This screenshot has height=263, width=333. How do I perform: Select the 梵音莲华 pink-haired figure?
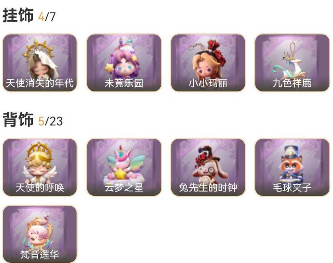[x=40, y=234]
